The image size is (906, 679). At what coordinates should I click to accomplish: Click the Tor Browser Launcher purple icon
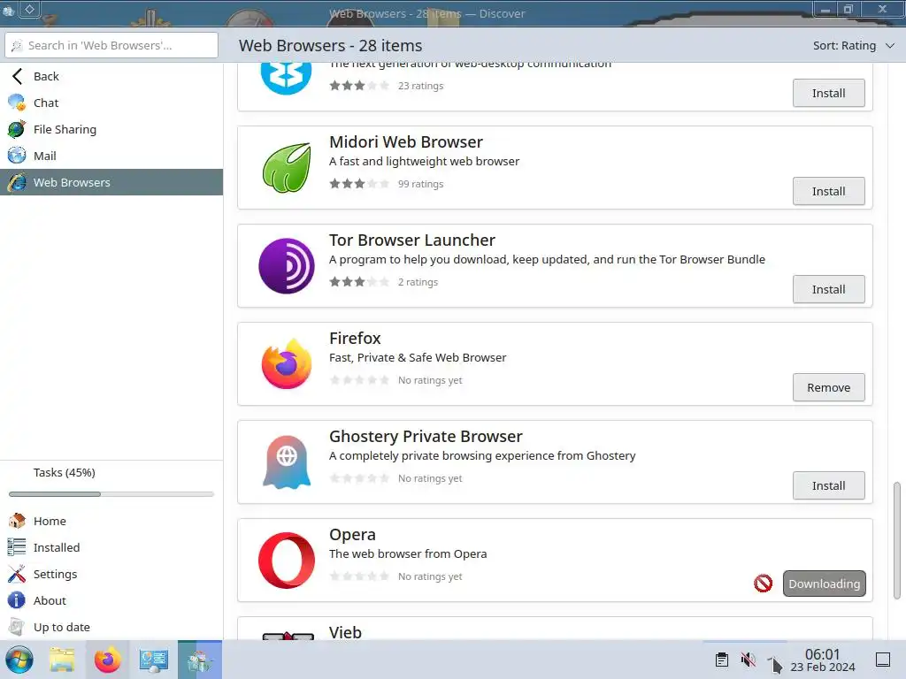pos(287,265)
